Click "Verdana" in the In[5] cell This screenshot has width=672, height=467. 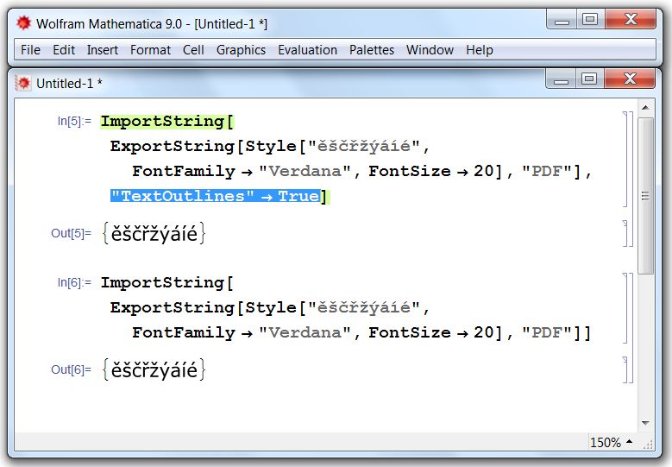click(305, 171)
